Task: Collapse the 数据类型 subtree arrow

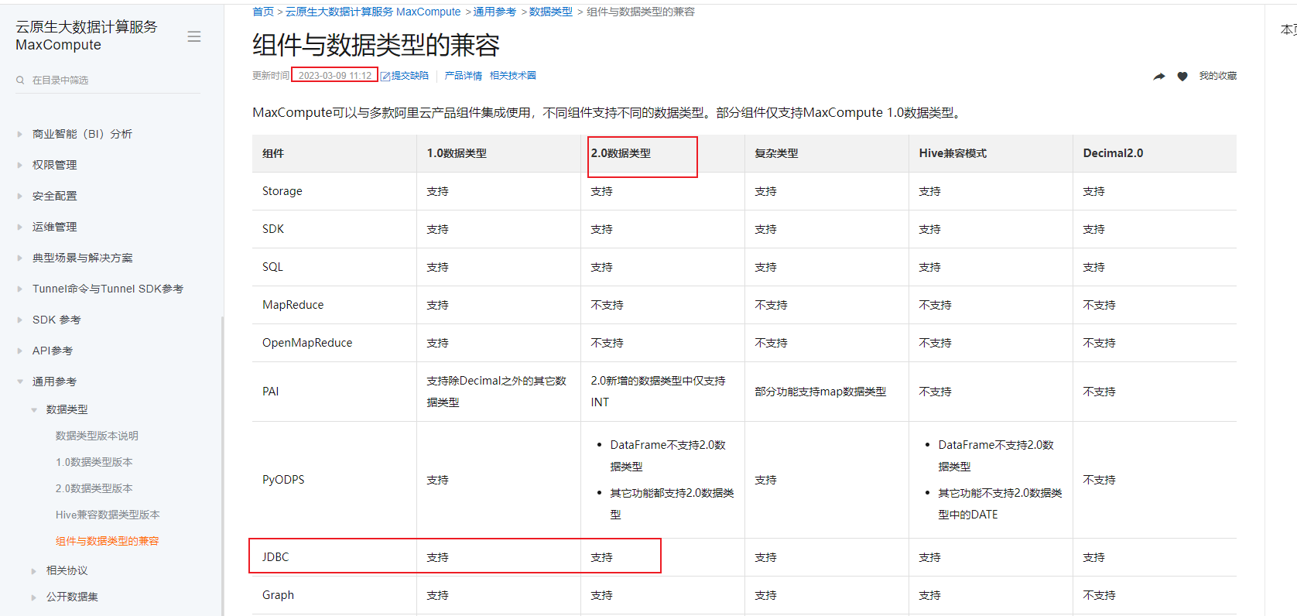Action: [x=34, y=409]
